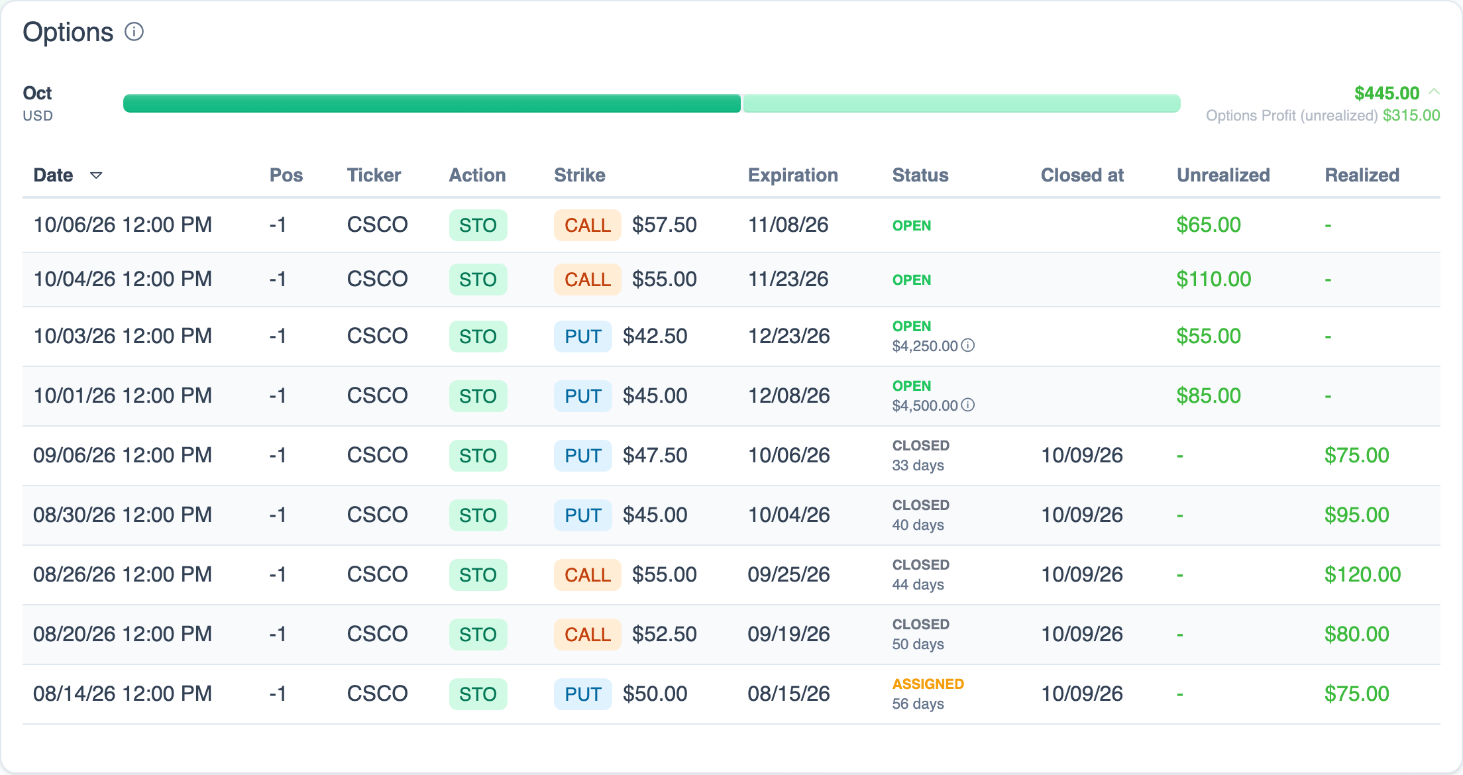This screenshot has width=1463, height=775.
Task: Click the CALL badge for $57.50 strike
Action: pos(588,225)
